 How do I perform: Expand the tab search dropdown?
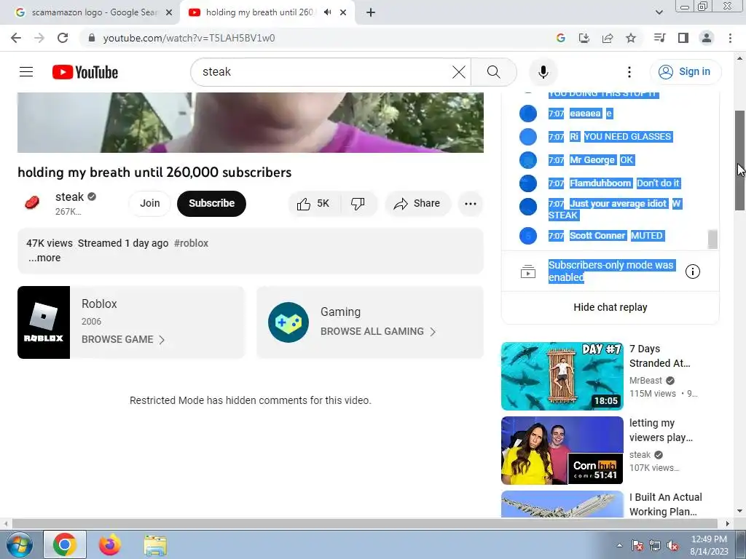click(x=659, y=13)
